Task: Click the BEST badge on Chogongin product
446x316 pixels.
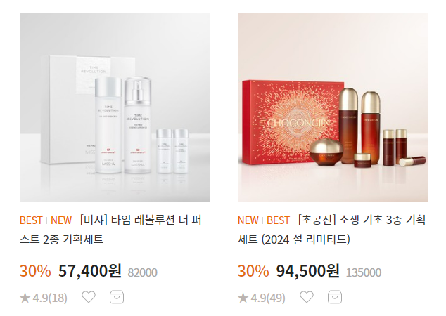Action: tap(278, 220)
